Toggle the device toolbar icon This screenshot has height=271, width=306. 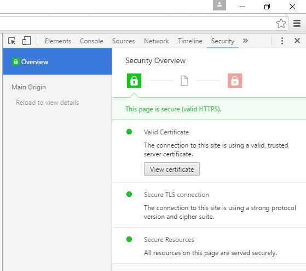click(x=26, y=41)
